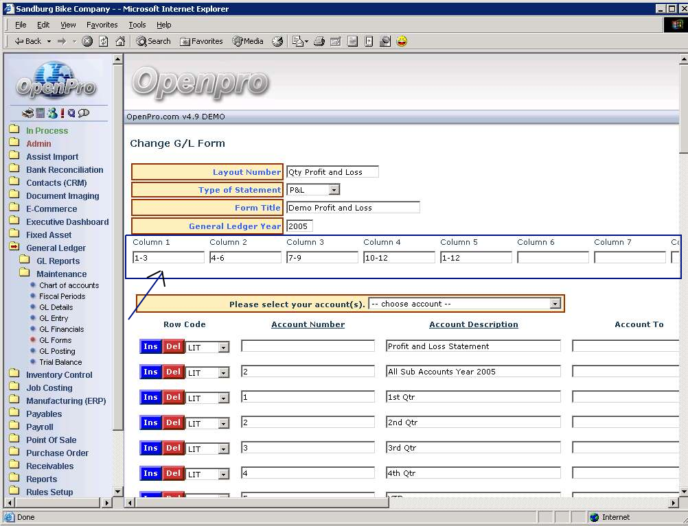This screenshot has height=526, width=688.
Task: Open the Tools menu
Action: point(137,25)
